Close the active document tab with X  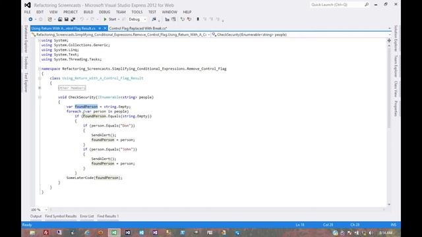105,28
